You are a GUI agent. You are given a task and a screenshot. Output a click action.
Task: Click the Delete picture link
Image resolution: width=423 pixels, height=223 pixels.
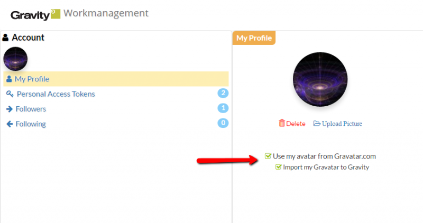click(296, 124)
